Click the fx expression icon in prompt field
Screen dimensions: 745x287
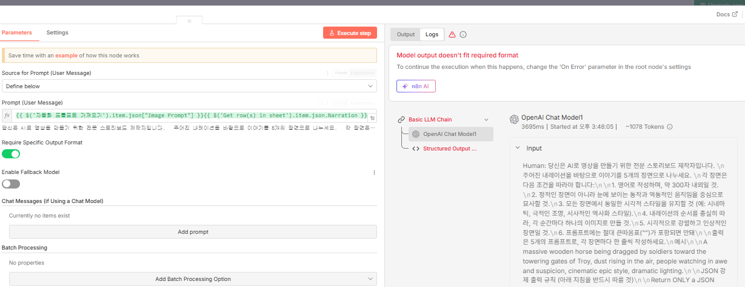[x=7, y=115]
